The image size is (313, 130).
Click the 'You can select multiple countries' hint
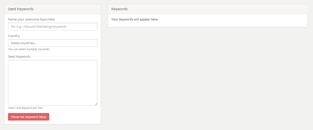(29, 49)
